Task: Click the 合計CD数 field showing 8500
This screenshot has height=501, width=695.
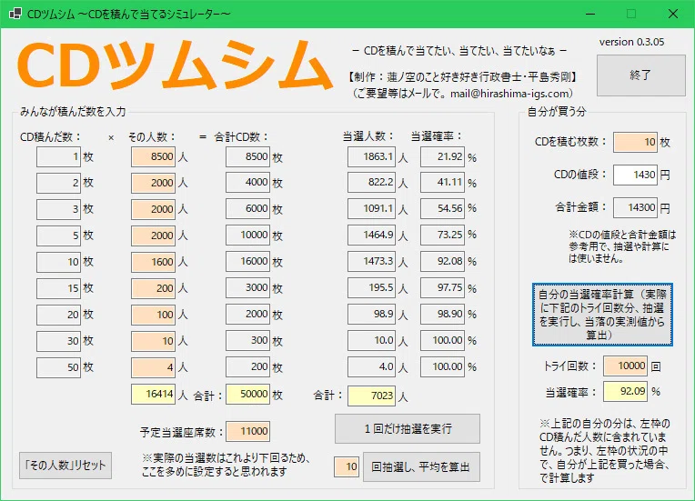Action: pos(247,156)
